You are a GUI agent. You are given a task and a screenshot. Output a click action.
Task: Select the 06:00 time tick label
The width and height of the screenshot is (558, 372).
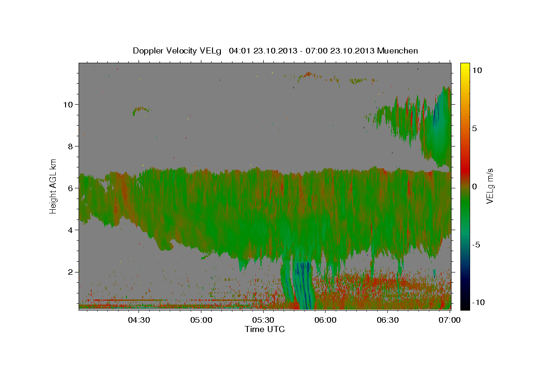click(325, 320)
